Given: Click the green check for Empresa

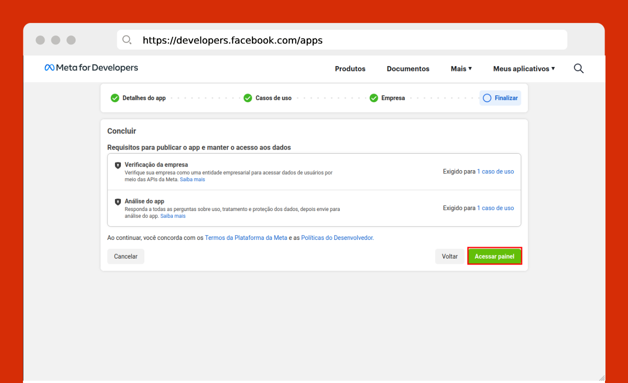Looking at the screenshot, I should pyautogui.click(x=374, y=98).
